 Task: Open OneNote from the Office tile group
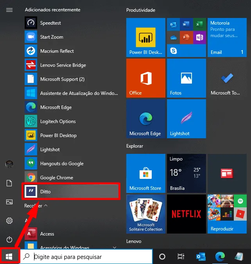199,37
